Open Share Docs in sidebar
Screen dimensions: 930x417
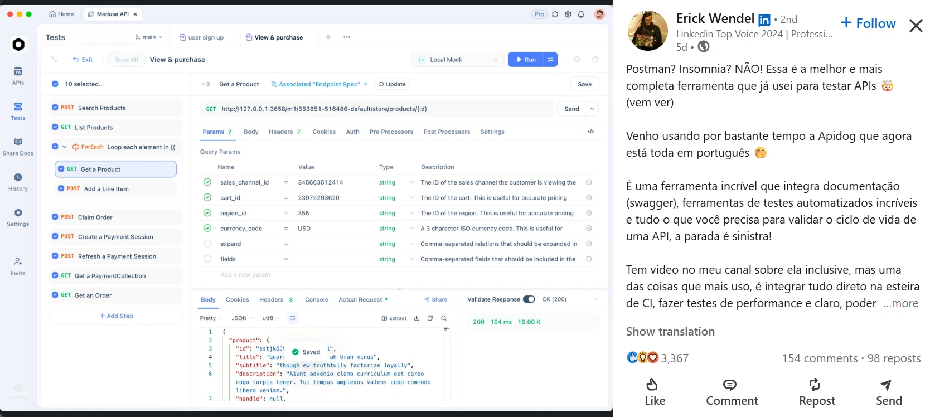pos(18,146)
